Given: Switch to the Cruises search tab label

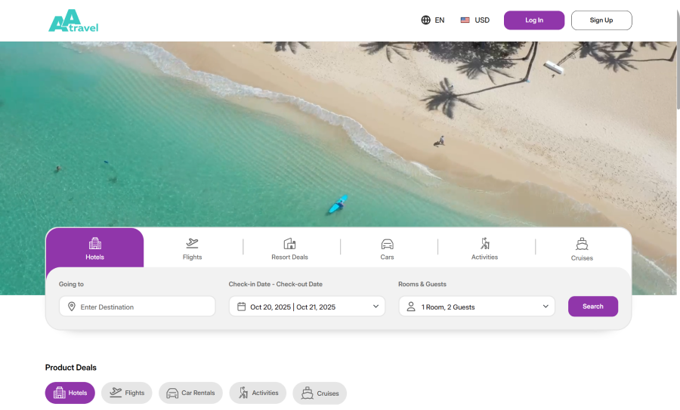Looking at the screenshot, I should pyautogui.click(x=582, y=258).
